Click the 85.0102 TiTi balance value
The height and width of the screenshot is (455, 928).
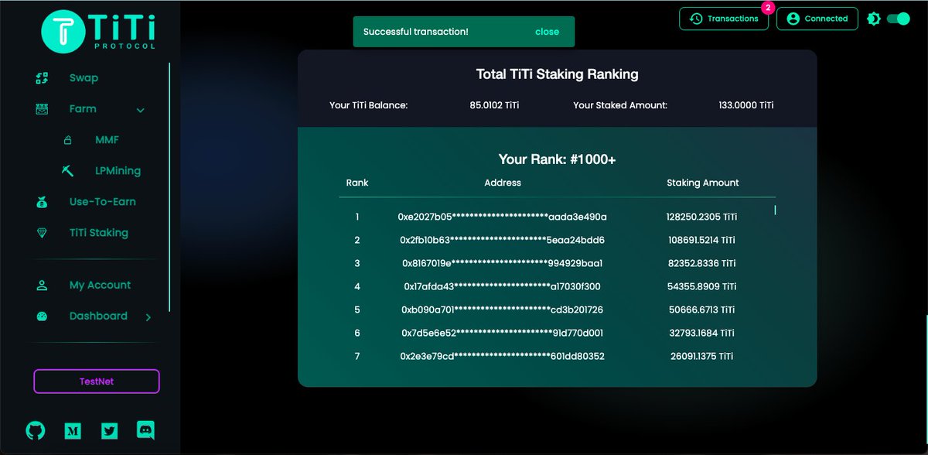tap(494, 105)
